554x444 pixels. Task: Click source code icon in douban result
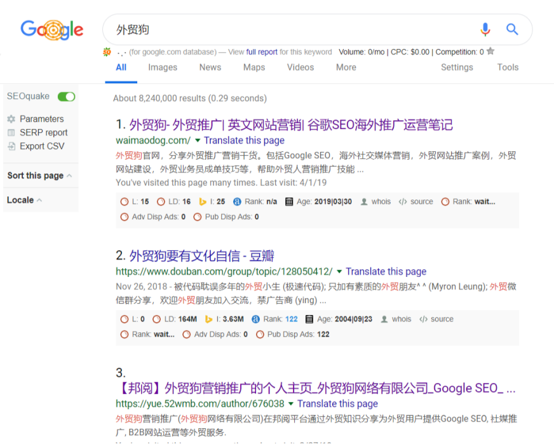tap(423, 320)
